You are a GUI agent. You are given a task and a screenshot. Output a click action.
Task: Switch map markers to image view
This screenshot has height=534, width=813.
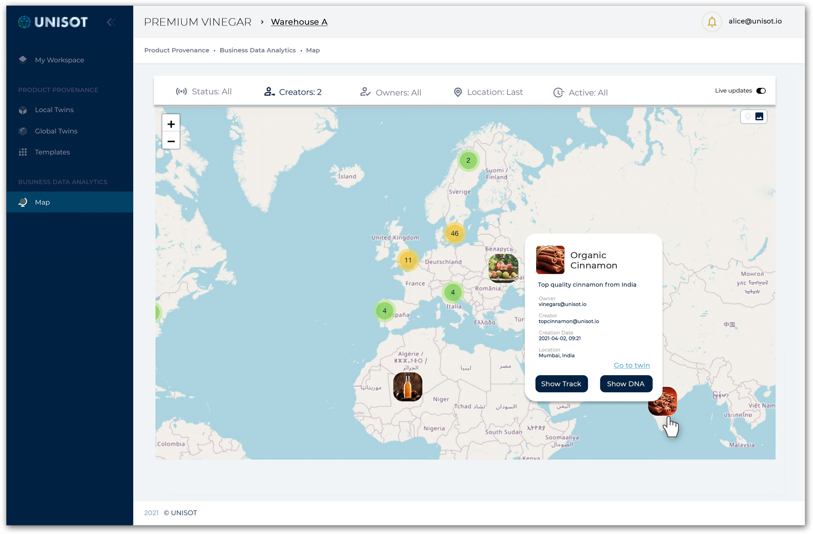759,117
